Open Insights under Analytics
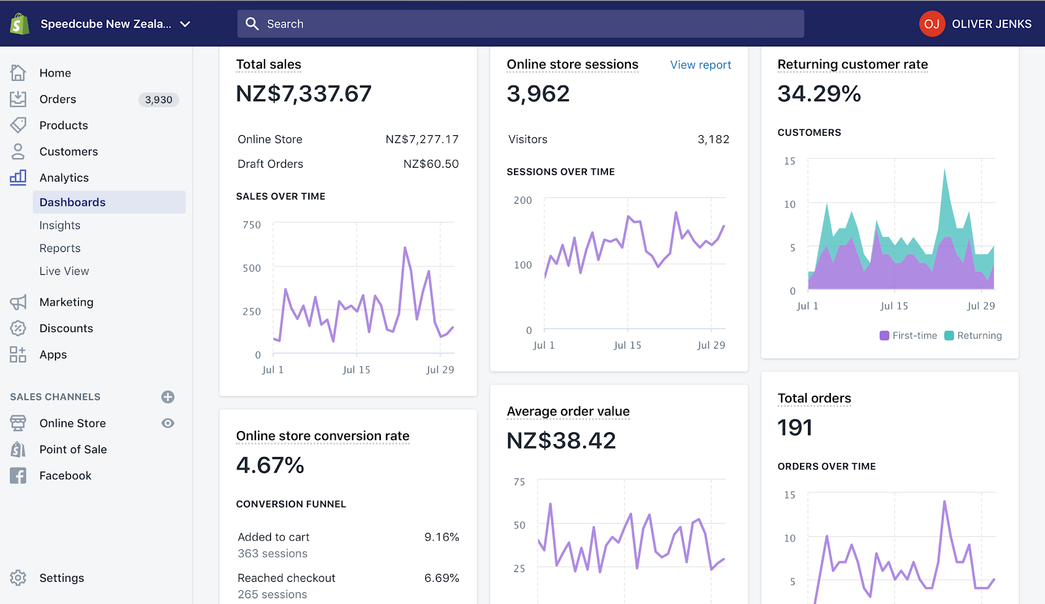The height and width of the screenshot is (604, 1045). (60, 225)
